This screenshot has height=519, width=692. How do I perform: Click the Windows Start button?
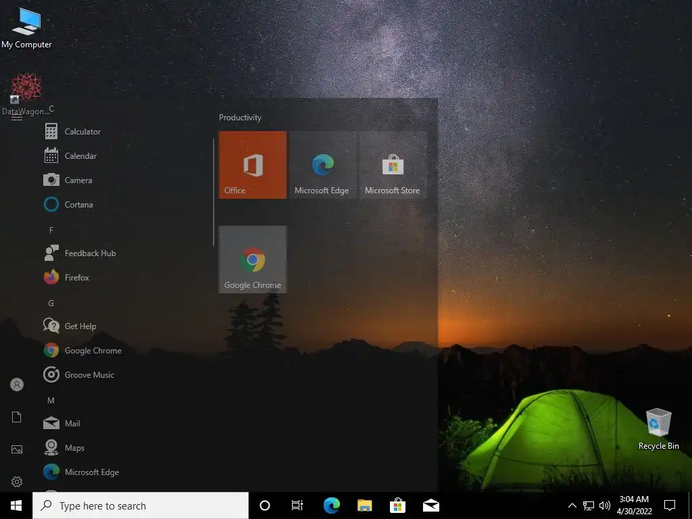[x=16, y=505]
